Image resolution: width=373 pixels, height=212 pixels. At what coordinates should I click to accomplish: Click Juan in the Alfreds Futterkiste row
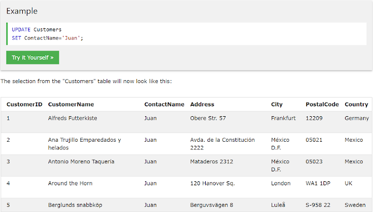tap(150, 118)
